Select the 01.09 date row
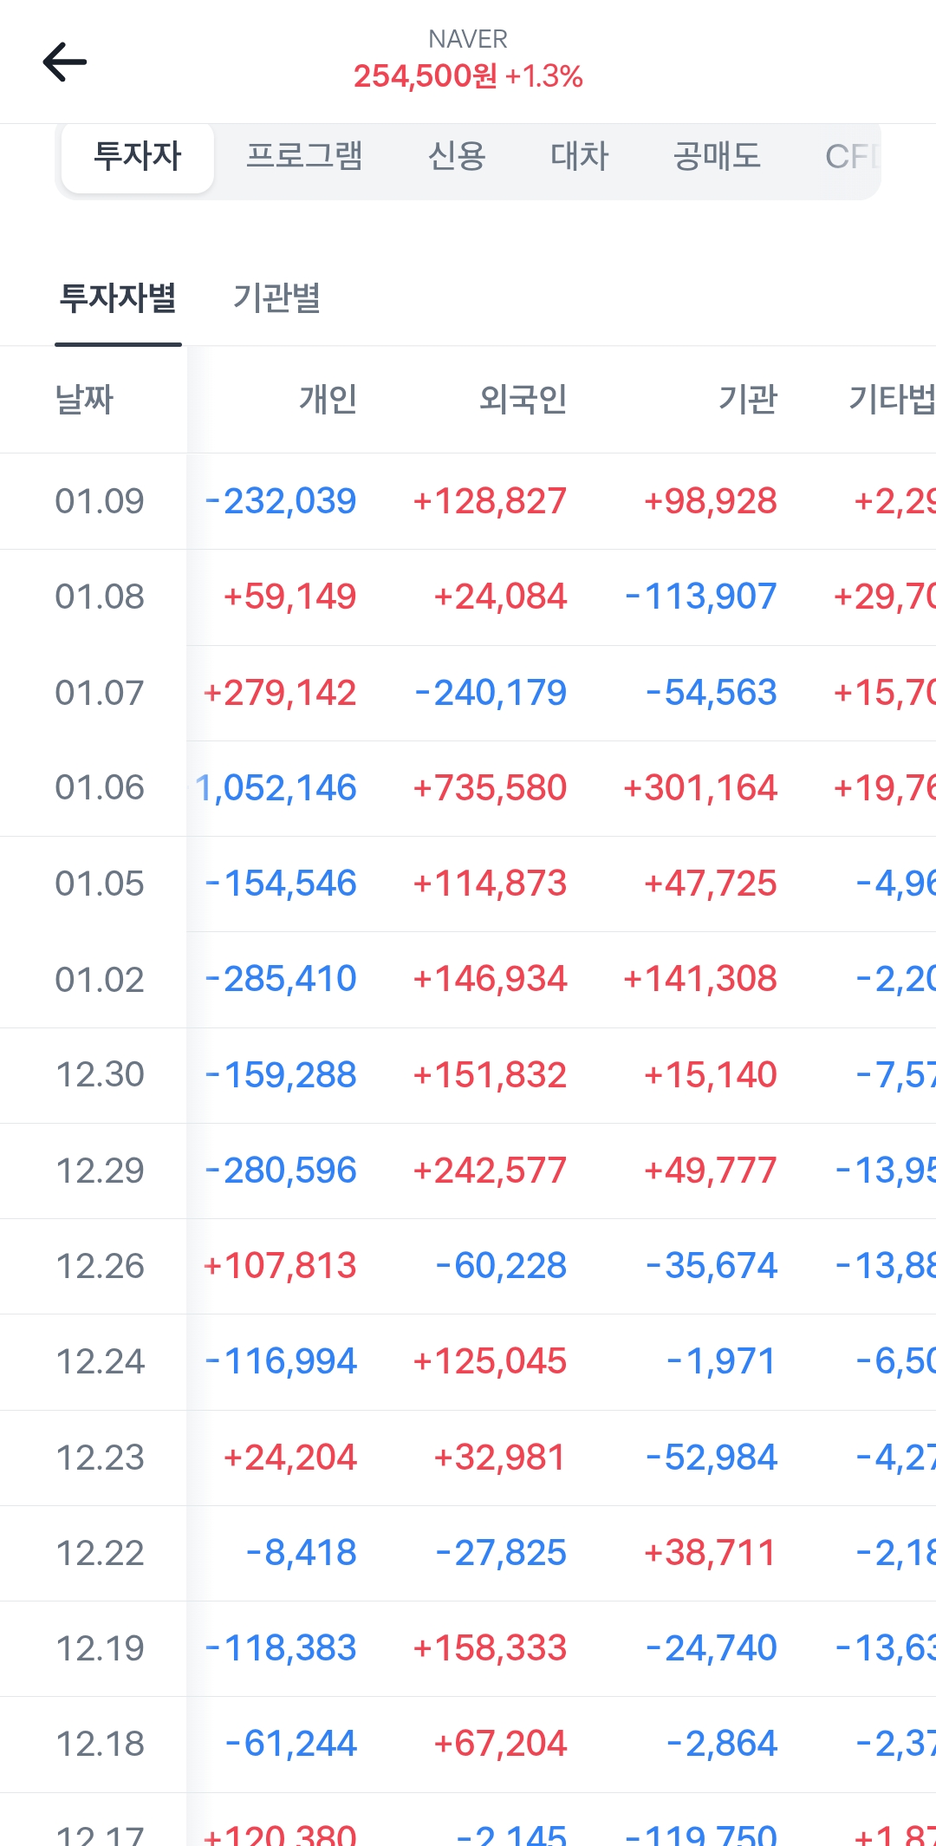Image resolution: width=936 pixels, height=1846 pixels. (100, 501)
